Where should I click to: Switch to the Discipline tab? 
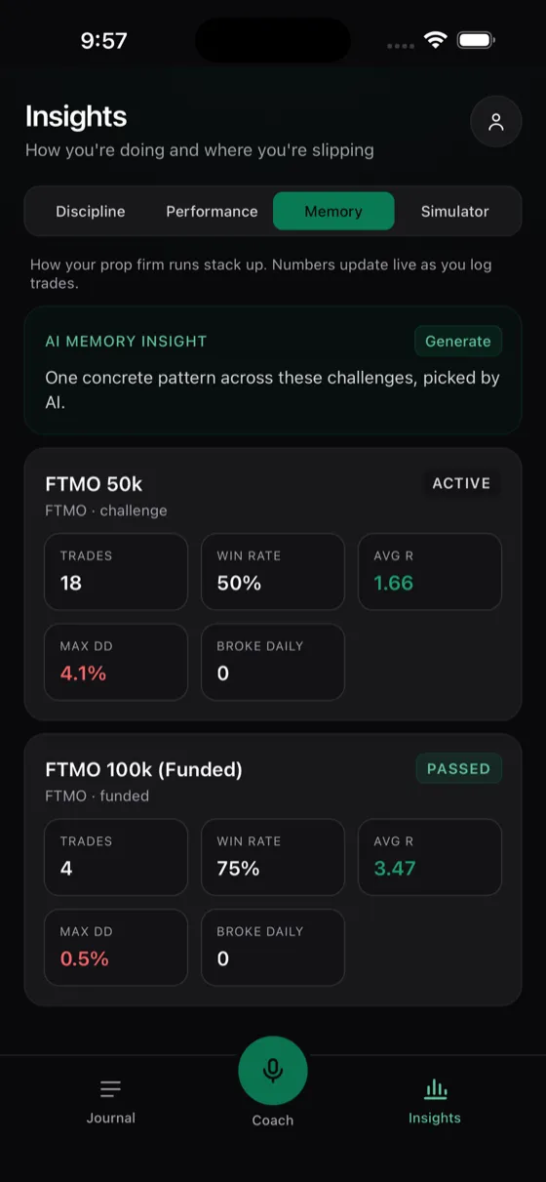tap(91, 211)
